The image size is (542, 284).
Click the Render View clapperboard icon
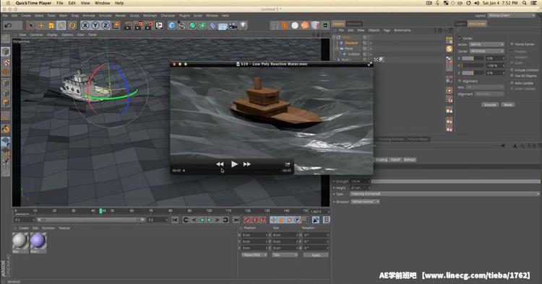[128, 25]
